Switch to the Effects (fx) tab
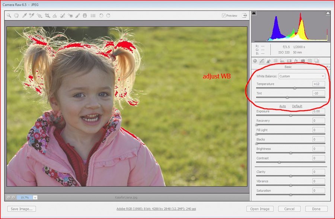335x219 pixels. [x=296, y=61]
